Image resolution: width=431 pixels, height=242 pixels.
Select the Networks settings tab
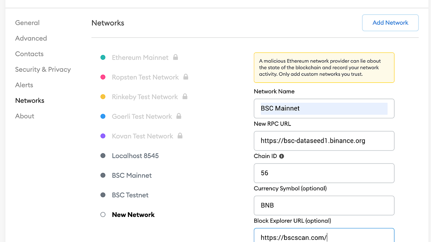(29, 100)
